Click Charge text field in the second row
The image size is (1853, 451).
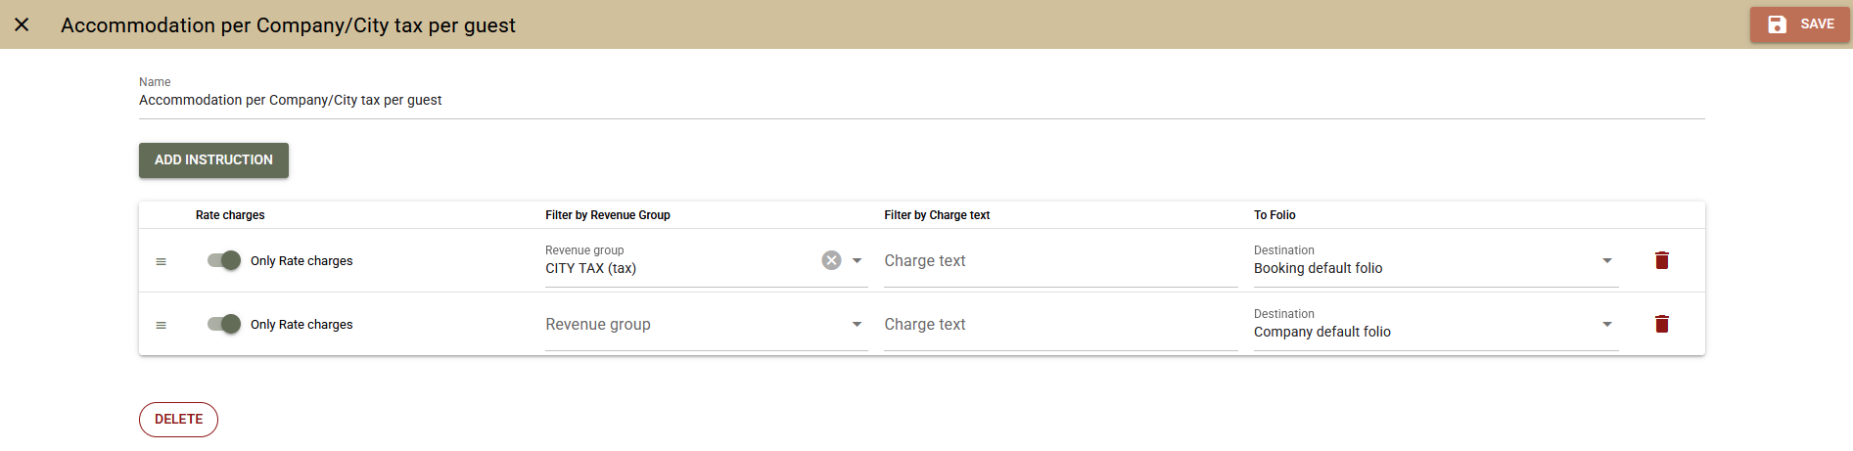tap(1059, 325)
